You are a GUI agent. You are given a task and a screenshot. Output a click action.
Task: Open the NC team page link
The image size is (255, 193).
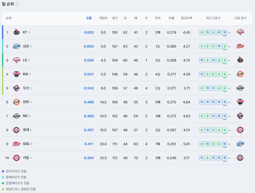point(27,116)
